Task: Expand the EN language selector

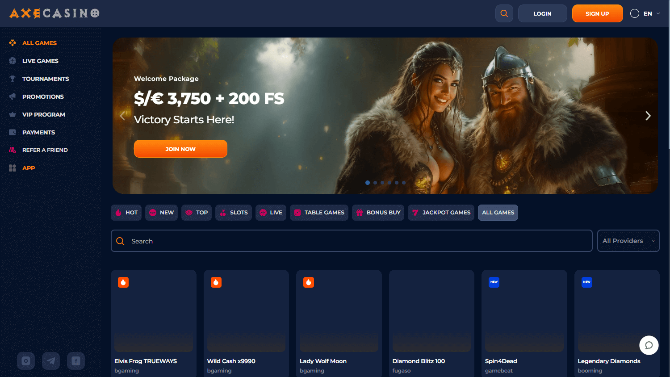Action: (645, 13)
